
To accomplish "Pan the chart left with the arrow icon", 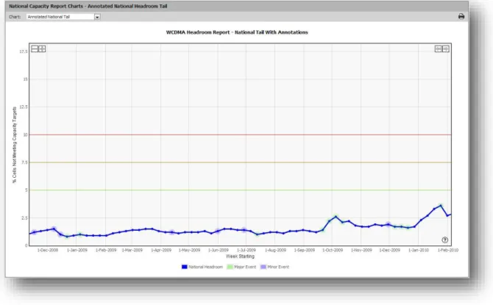I will point(439,49).
